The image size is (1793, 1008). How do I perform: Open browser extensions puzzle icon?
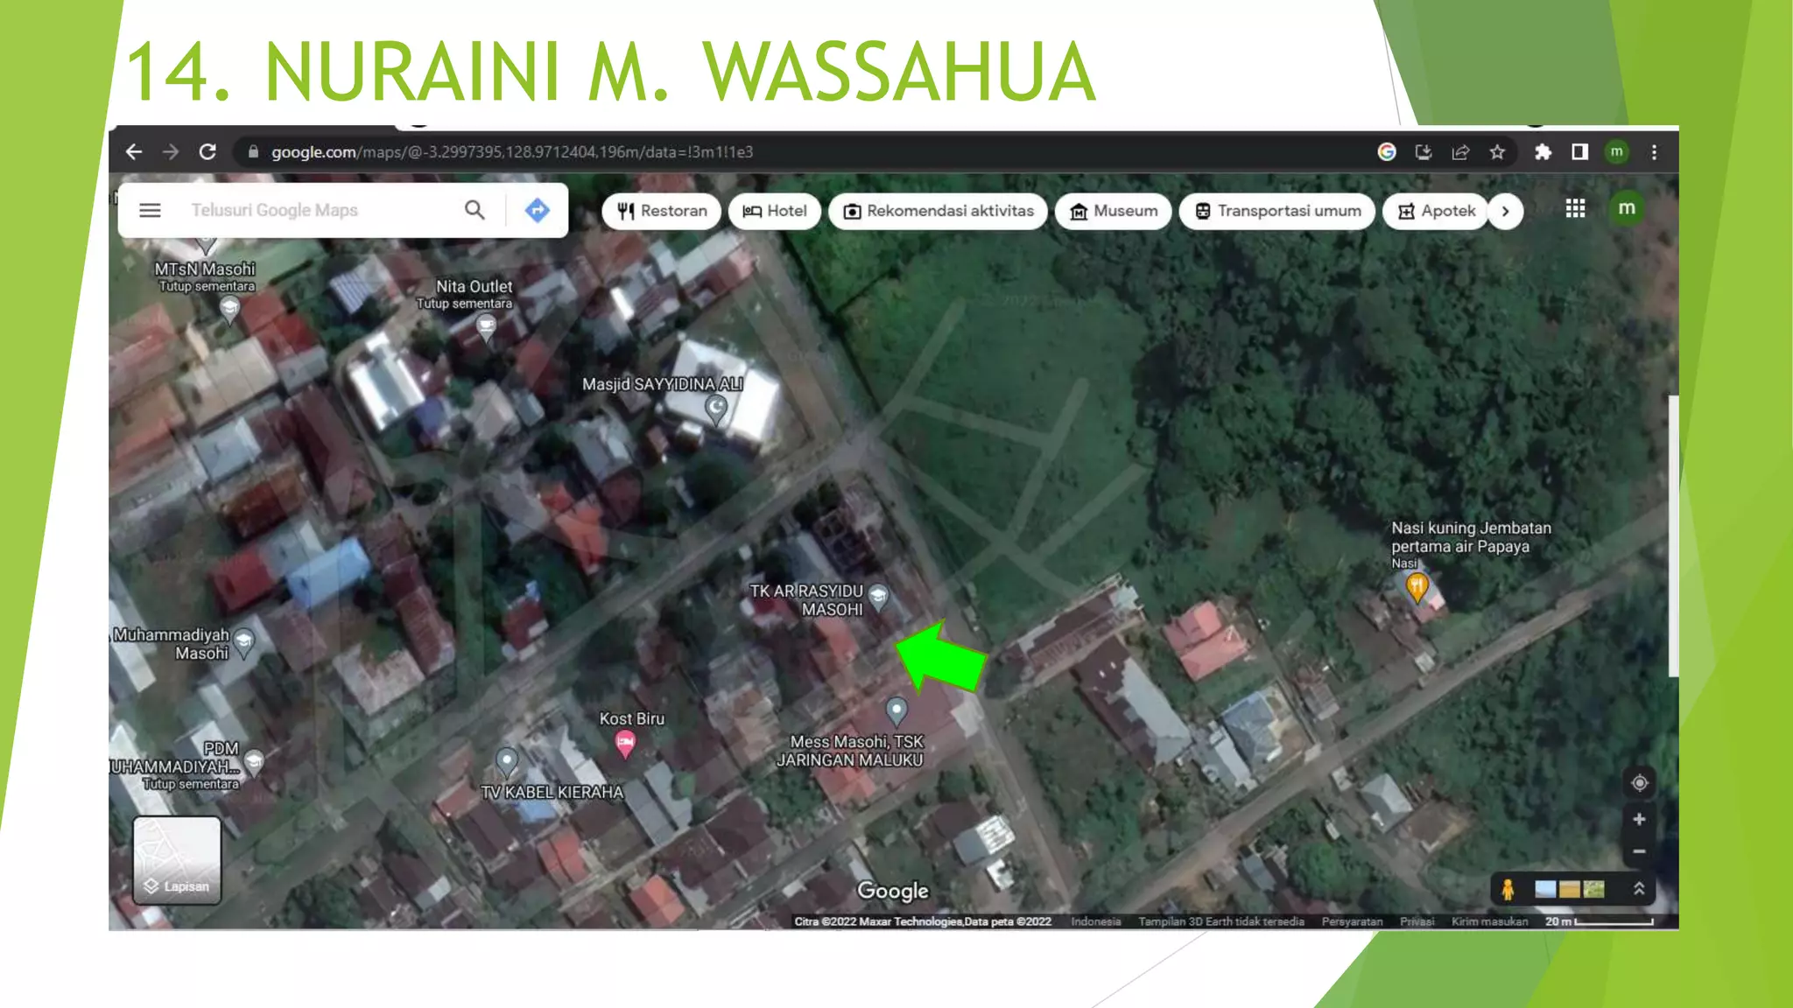pos(1543,152)
